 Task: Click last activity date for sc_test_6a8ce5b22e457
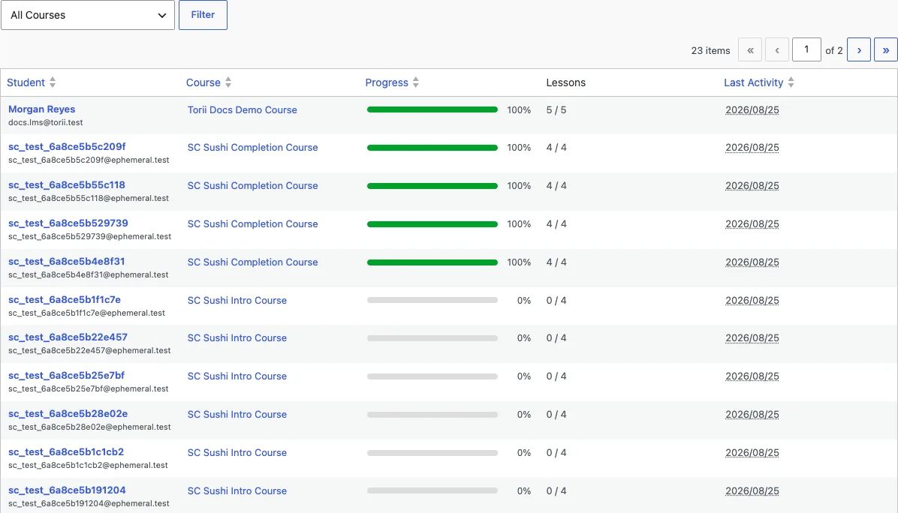(752, 338)
